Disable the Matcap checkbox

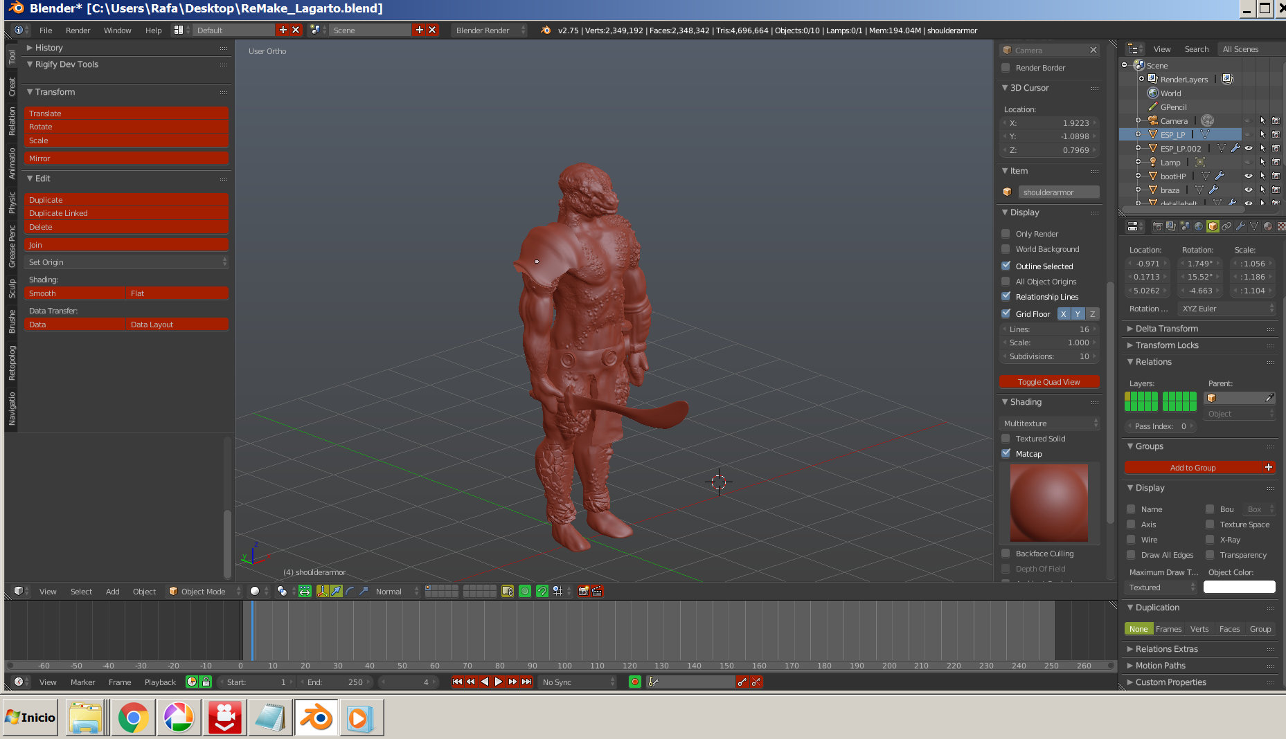pyautogui.click(x=1006, y=453)
